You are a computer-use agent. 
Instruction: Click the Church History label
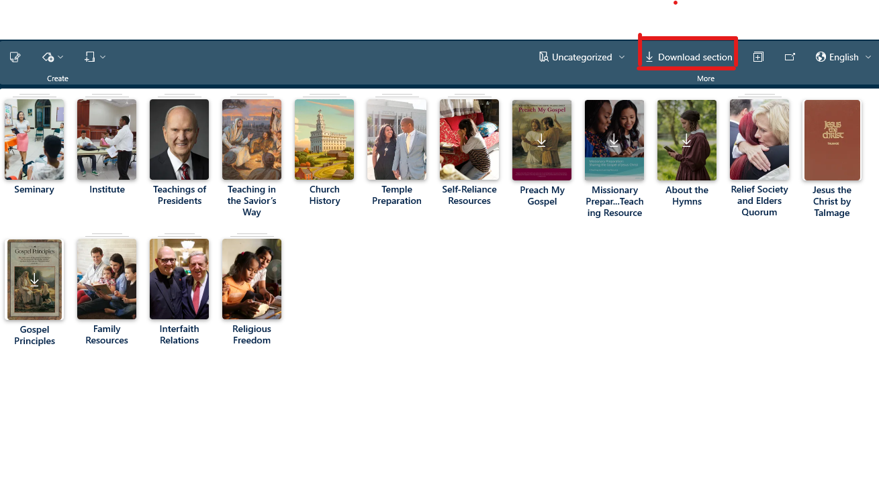(324, 195)
